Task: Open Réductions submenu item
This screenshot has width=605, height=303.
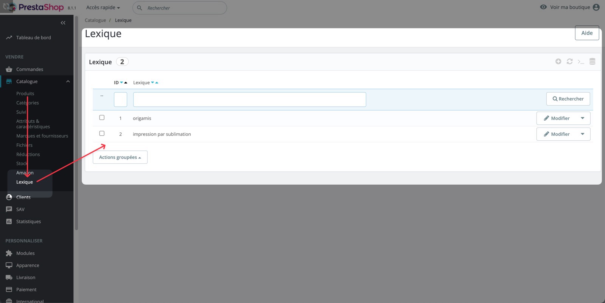Action: (x=28, y=154)
